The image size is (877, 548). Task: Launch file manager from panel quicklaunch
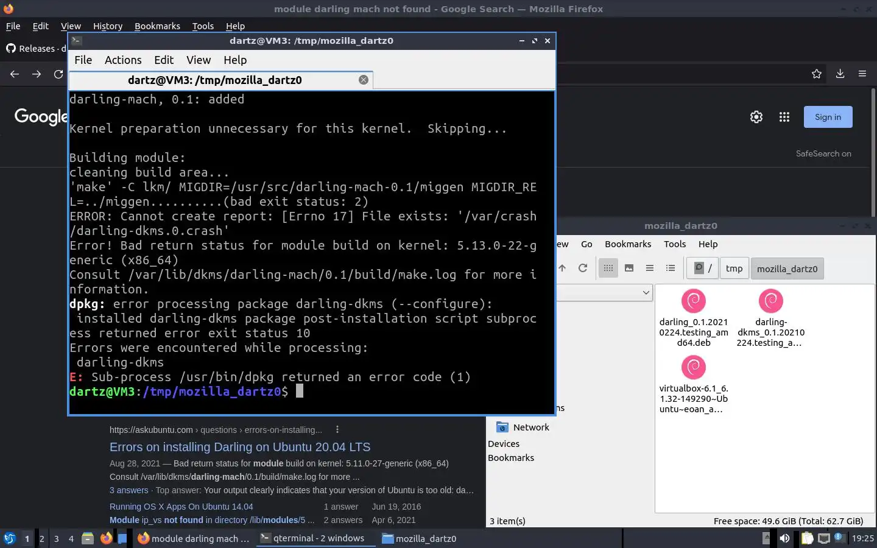pos(88,538)
